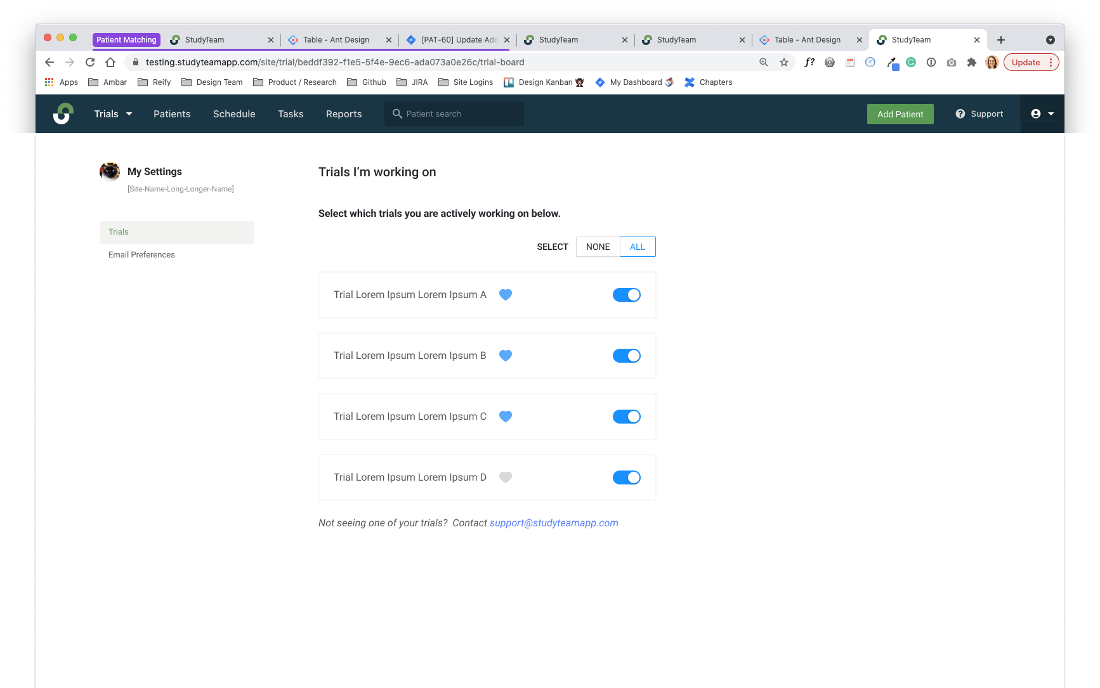The height and width of the screenshot is (688, 1100).
Task: Mark Trial D heart as favorite
Action: tap(506, 477)
